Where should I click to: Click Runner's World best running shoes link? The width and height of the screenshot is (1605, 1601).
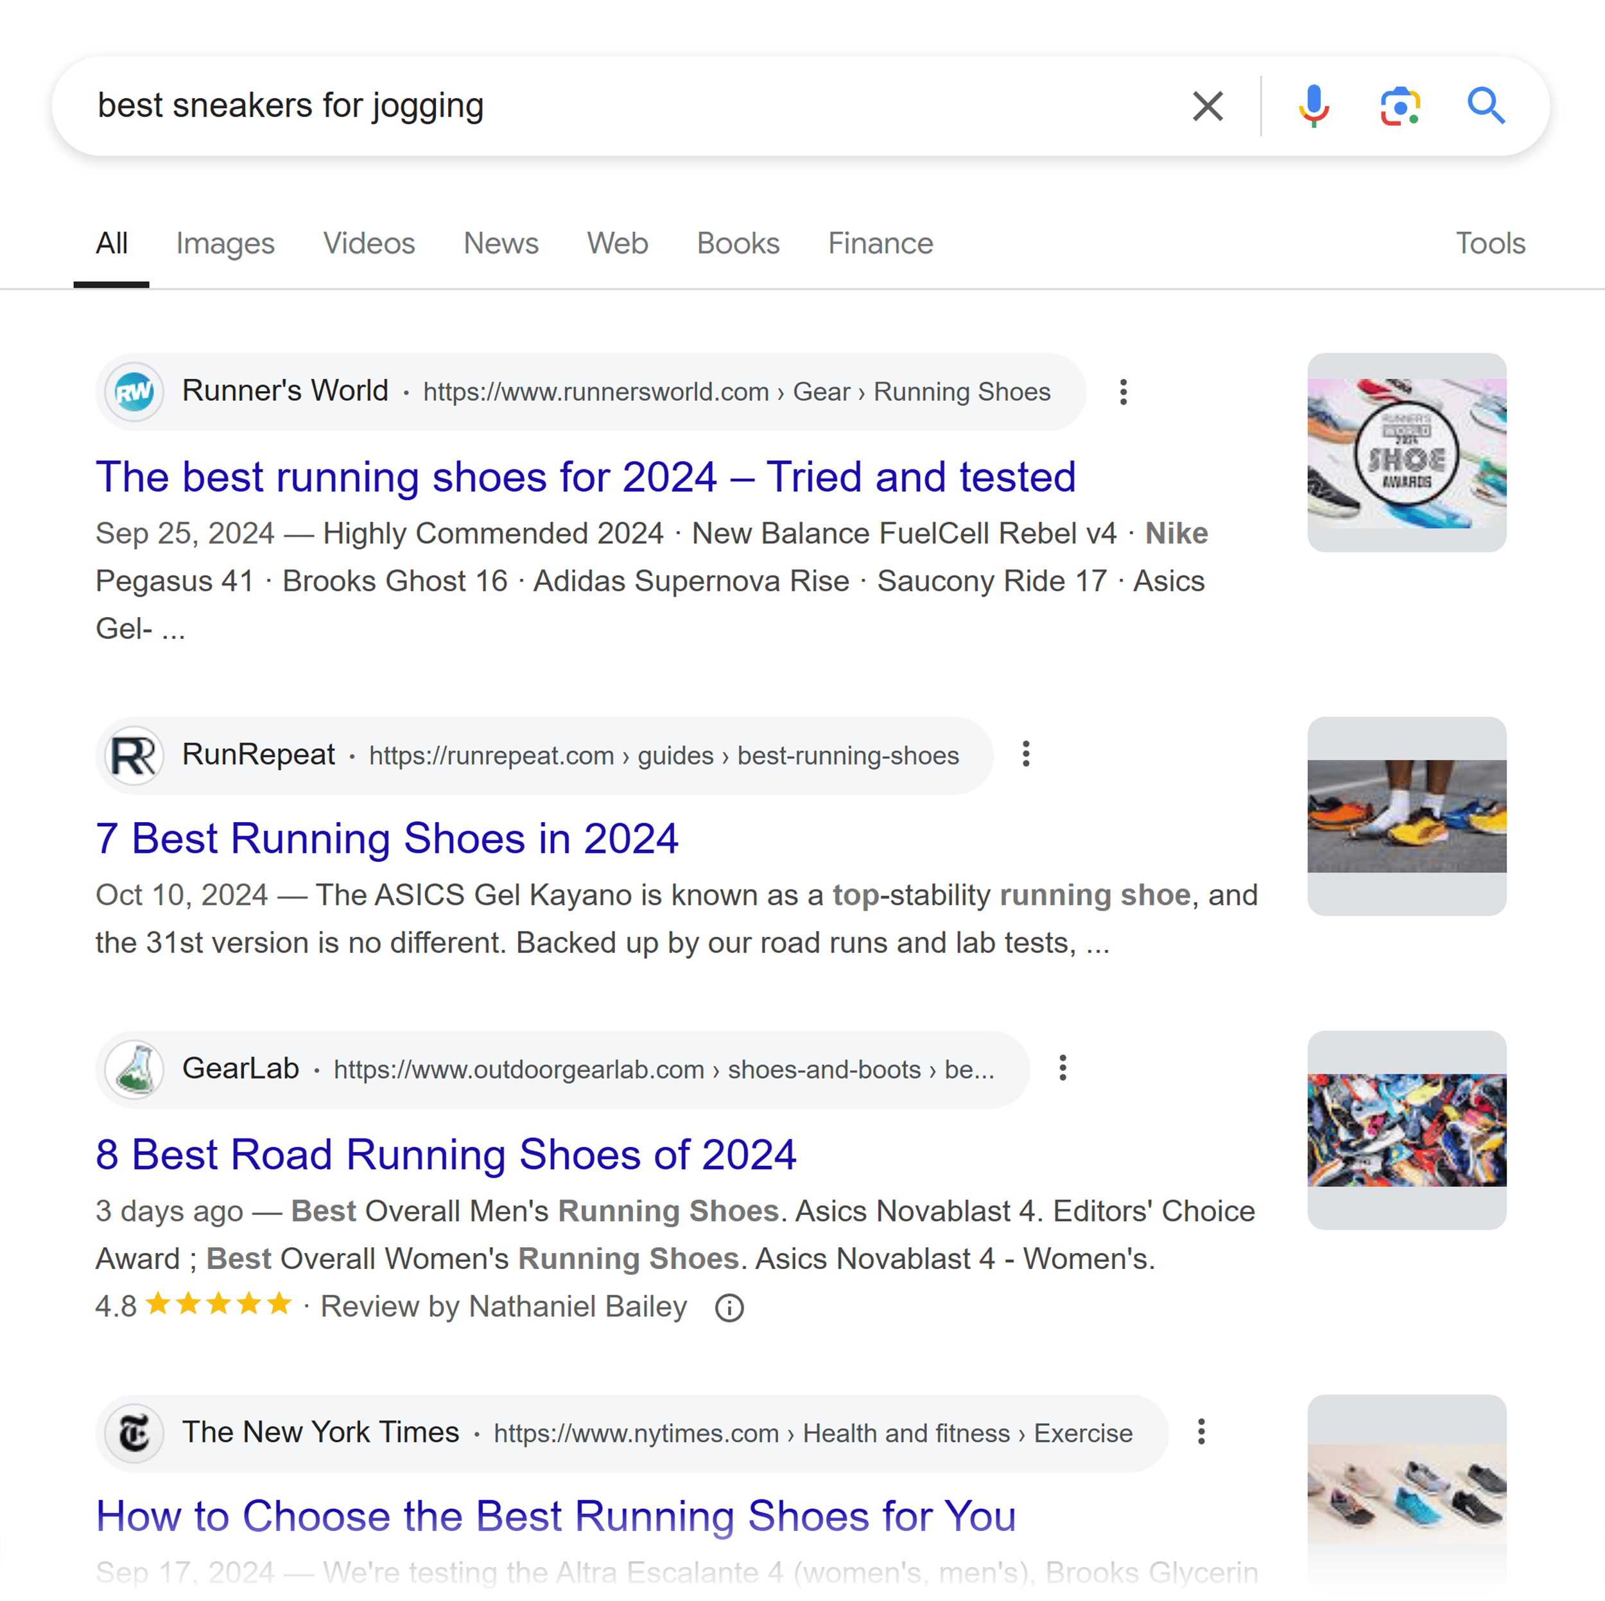(585, 475)
